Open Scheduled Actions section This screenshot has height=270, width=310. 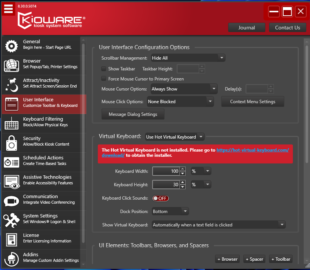click(41, 162)
